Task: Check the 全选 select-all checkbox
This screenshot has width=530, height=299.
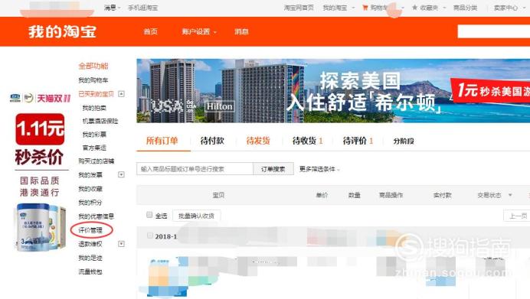Action: (149, 215)
